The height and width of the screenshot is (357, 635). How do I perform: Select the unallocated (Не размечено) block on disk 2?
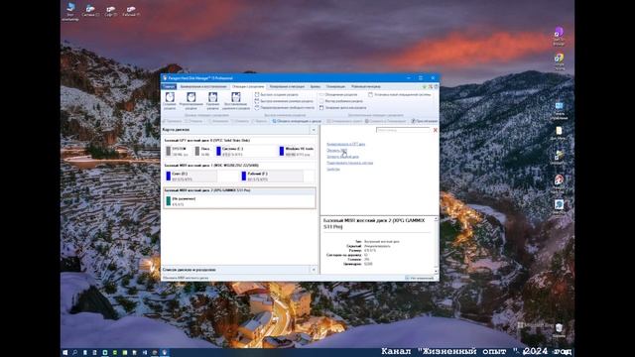click(239, 201)
